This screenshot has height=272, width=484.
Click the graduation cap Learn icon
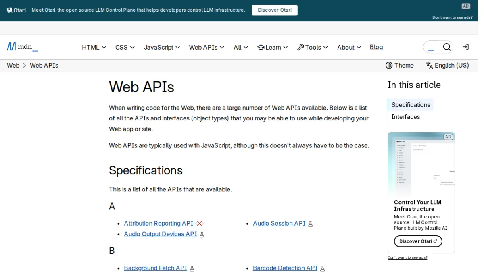pyautogui.click(x=261, y=47)
